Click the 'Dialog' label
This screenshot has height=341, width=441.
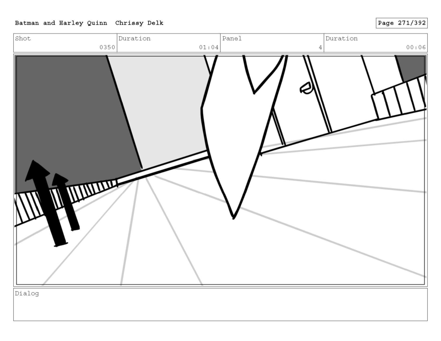(27, 294)
